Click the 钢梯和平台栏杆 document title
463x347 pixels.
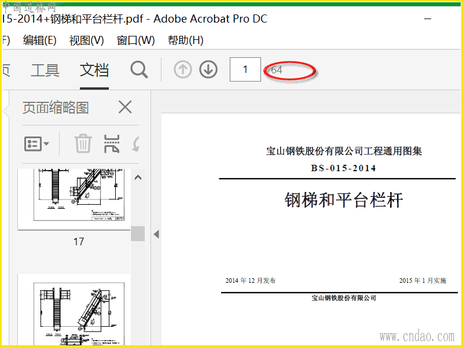(343, 200)
